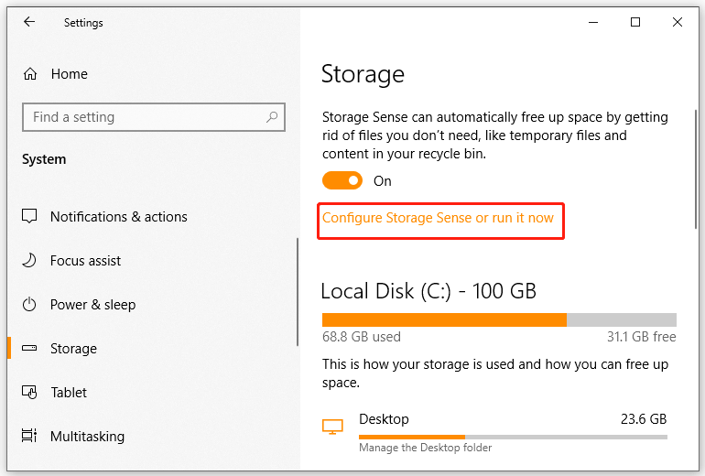Click the 31.1 GB free label

click(642, 337)
